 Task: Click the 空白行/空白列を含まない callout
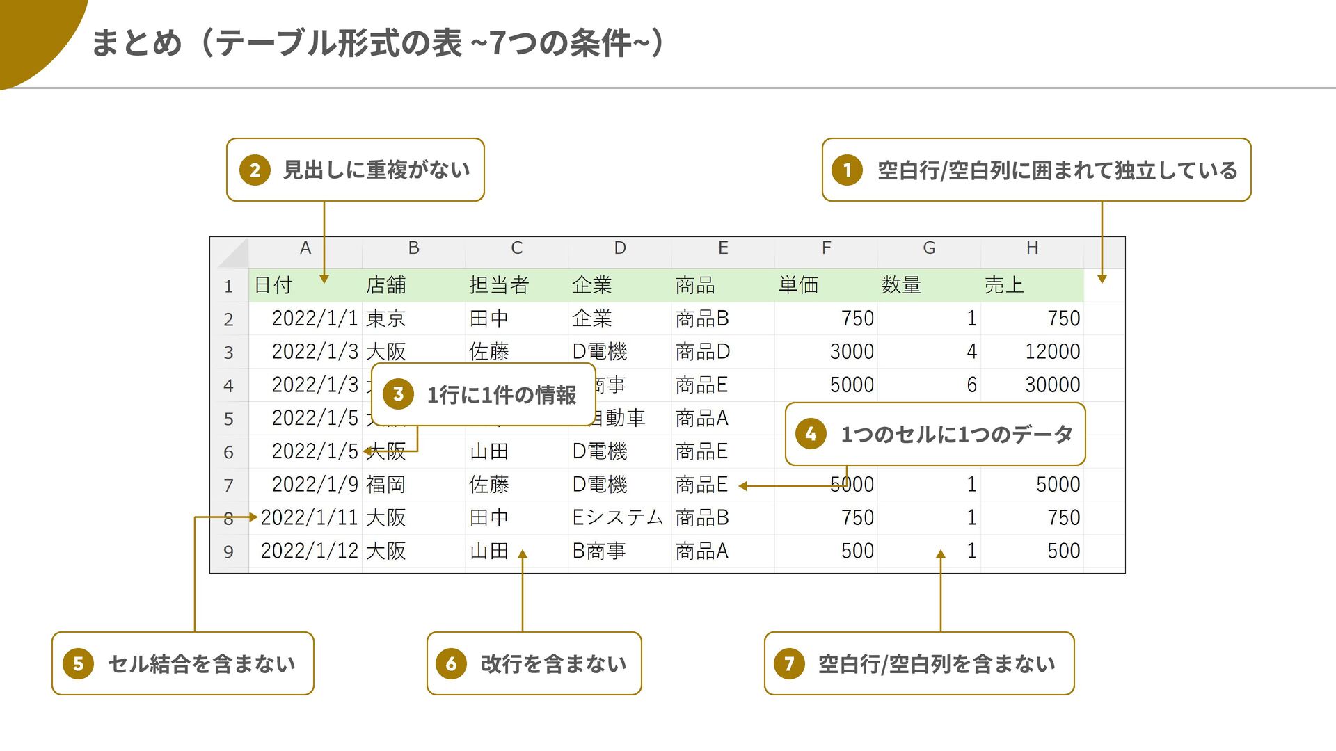pos(919,663)
